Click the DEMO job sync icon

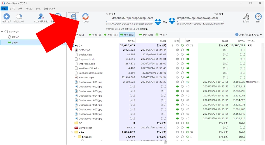tap(9, 37)
